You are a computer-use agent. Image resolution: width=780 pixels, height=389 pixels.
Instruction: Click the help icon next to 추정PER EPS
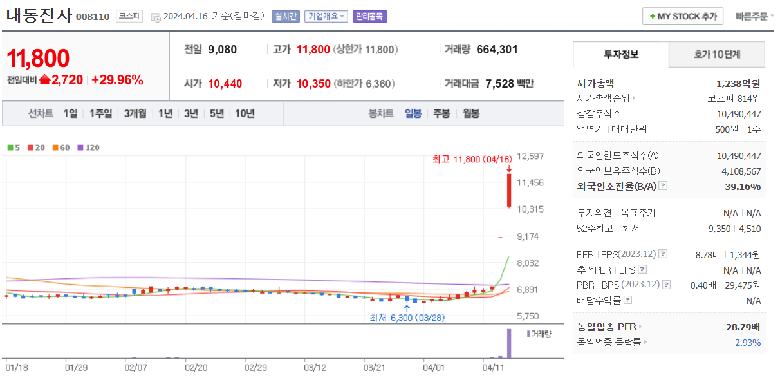point(642,270)
